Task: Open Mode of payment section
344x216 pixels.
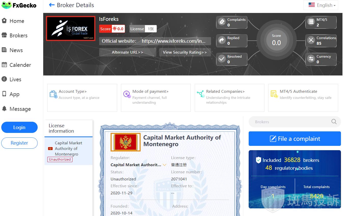Action: [x=150, y=91]
